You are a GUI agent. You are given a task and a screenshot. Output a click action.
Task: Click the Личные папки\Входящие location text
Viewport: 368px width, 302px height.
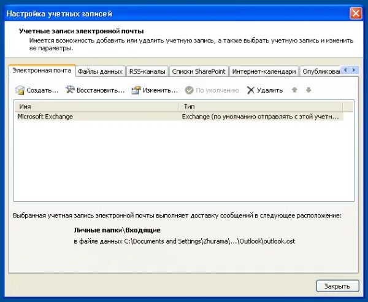(x=117, y=230)
